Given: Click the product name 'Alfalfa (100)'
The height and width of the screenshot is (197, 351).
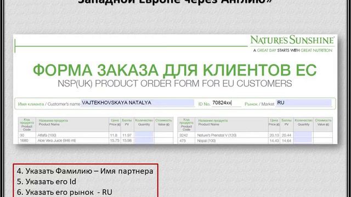Looking at the screenshot, I should click(x=47, y=135).
